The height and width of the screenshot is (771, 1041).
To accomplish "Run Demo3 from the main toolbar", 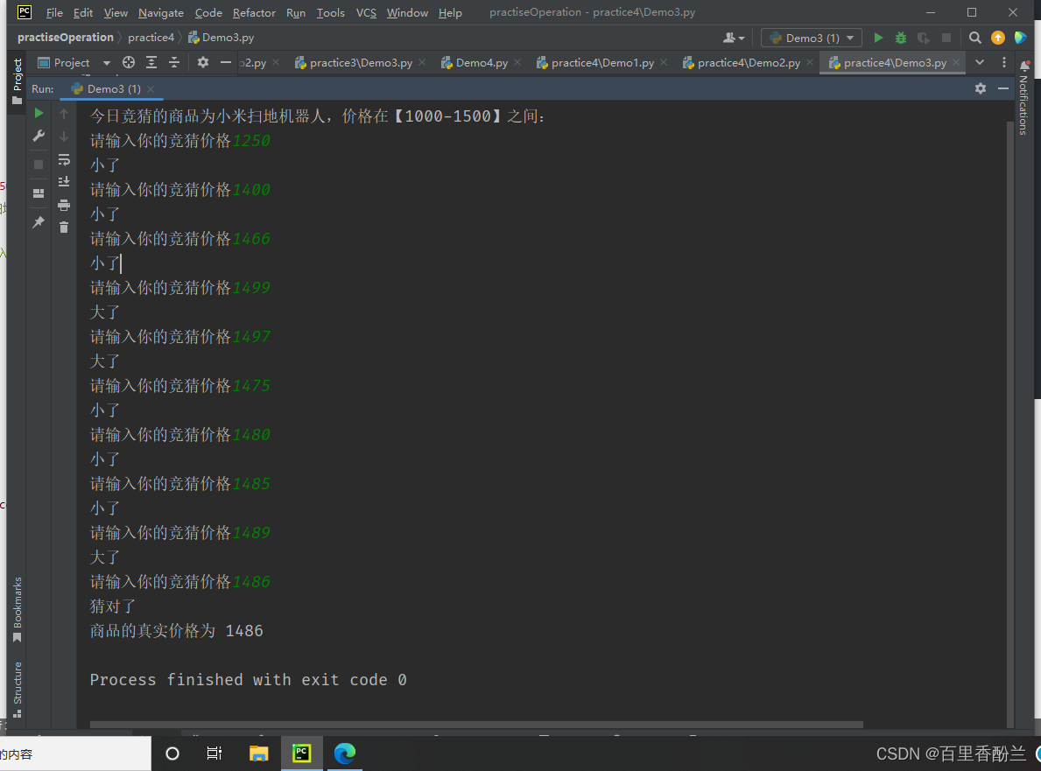I will tap(878, 38).
